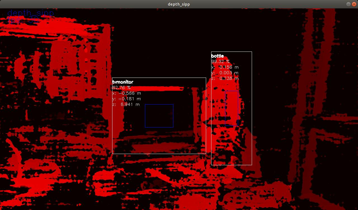Click the 82.76 % confidence value
The image size is (358, 210).
coord(121,88)
